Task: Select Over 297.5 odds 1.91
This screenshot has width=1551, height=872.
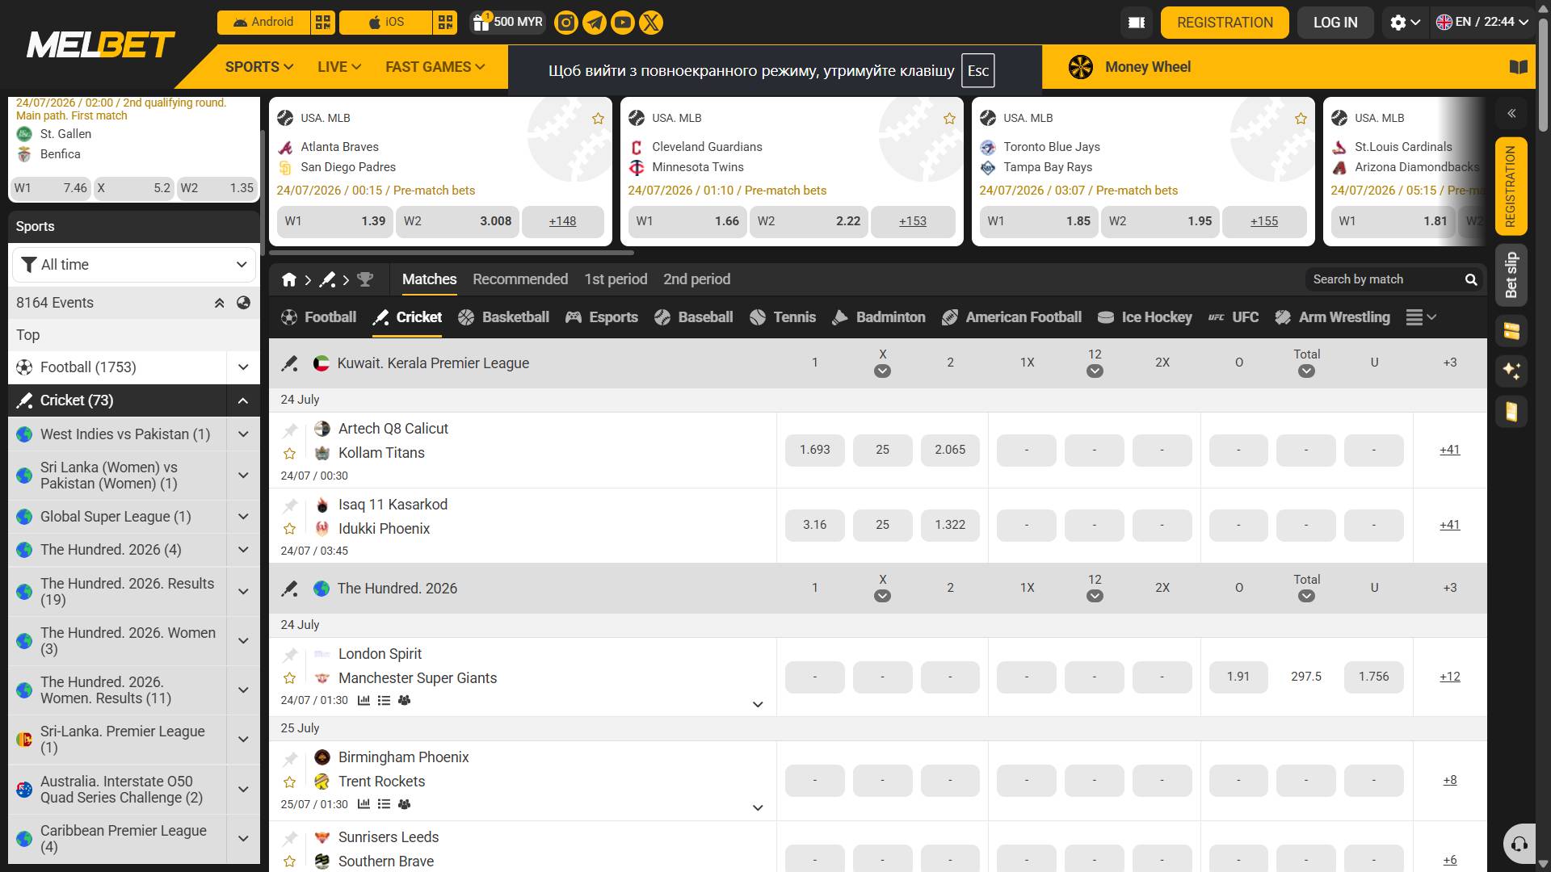Action: coord(1238,677)
